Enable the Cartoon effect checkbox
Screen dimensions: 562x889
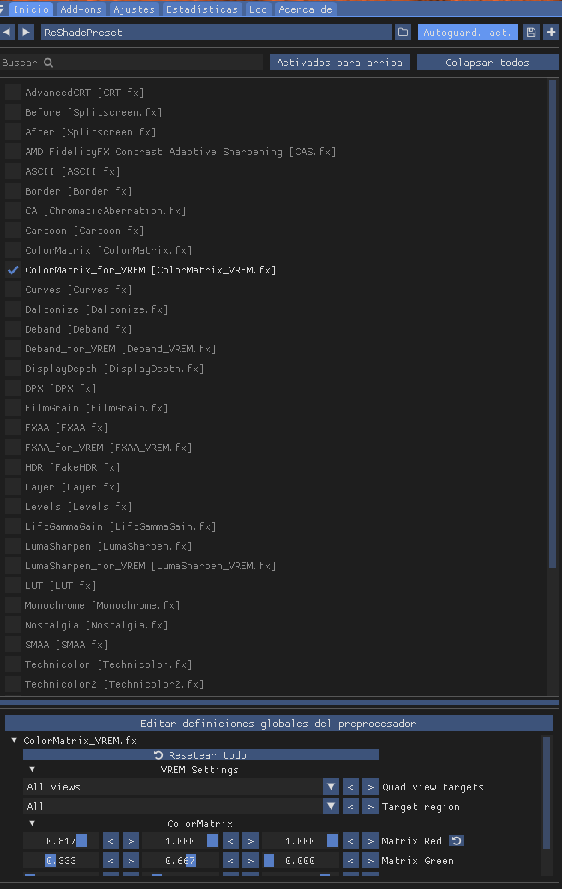(13, 231)
